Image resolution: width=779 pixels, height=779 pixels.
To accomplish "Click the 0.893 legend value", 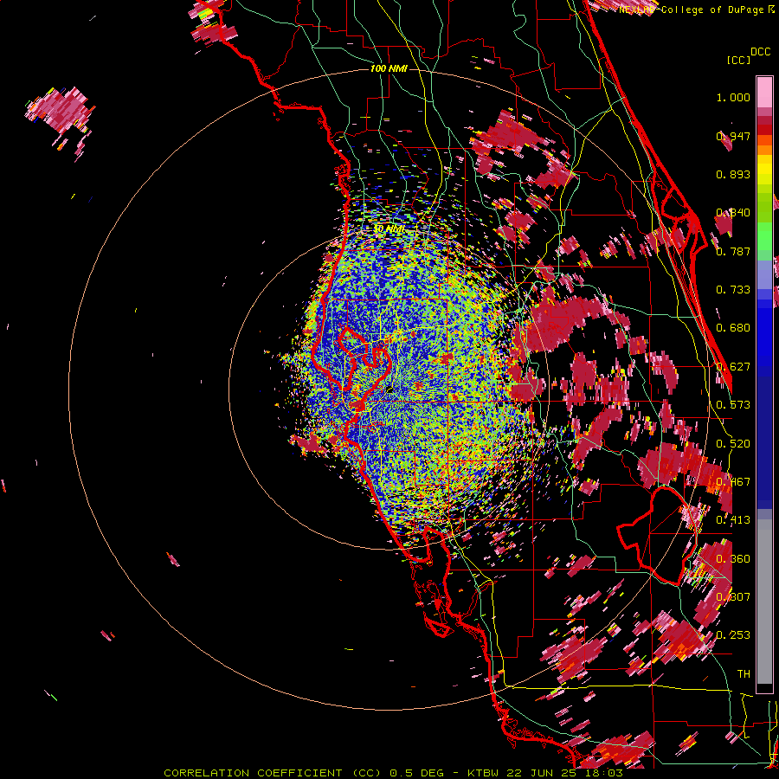I will tap(733, 174).
